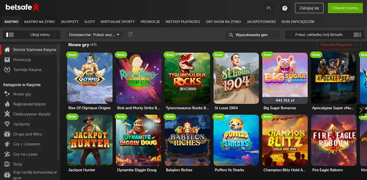Viewport: 367px width, 180px height.
Task: Click the next arrow on the games carousel
Action: (361, 110)
